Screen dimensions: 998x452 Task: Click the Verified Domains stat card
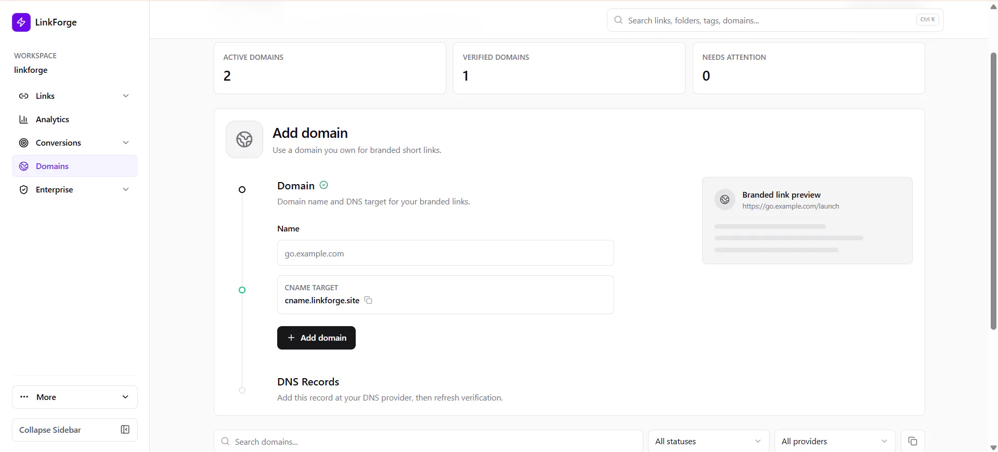569,68
